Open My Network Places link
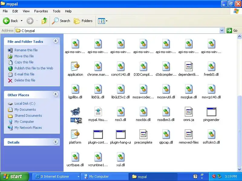The height and width of the screenshot is (181, 242). (28, 128)
